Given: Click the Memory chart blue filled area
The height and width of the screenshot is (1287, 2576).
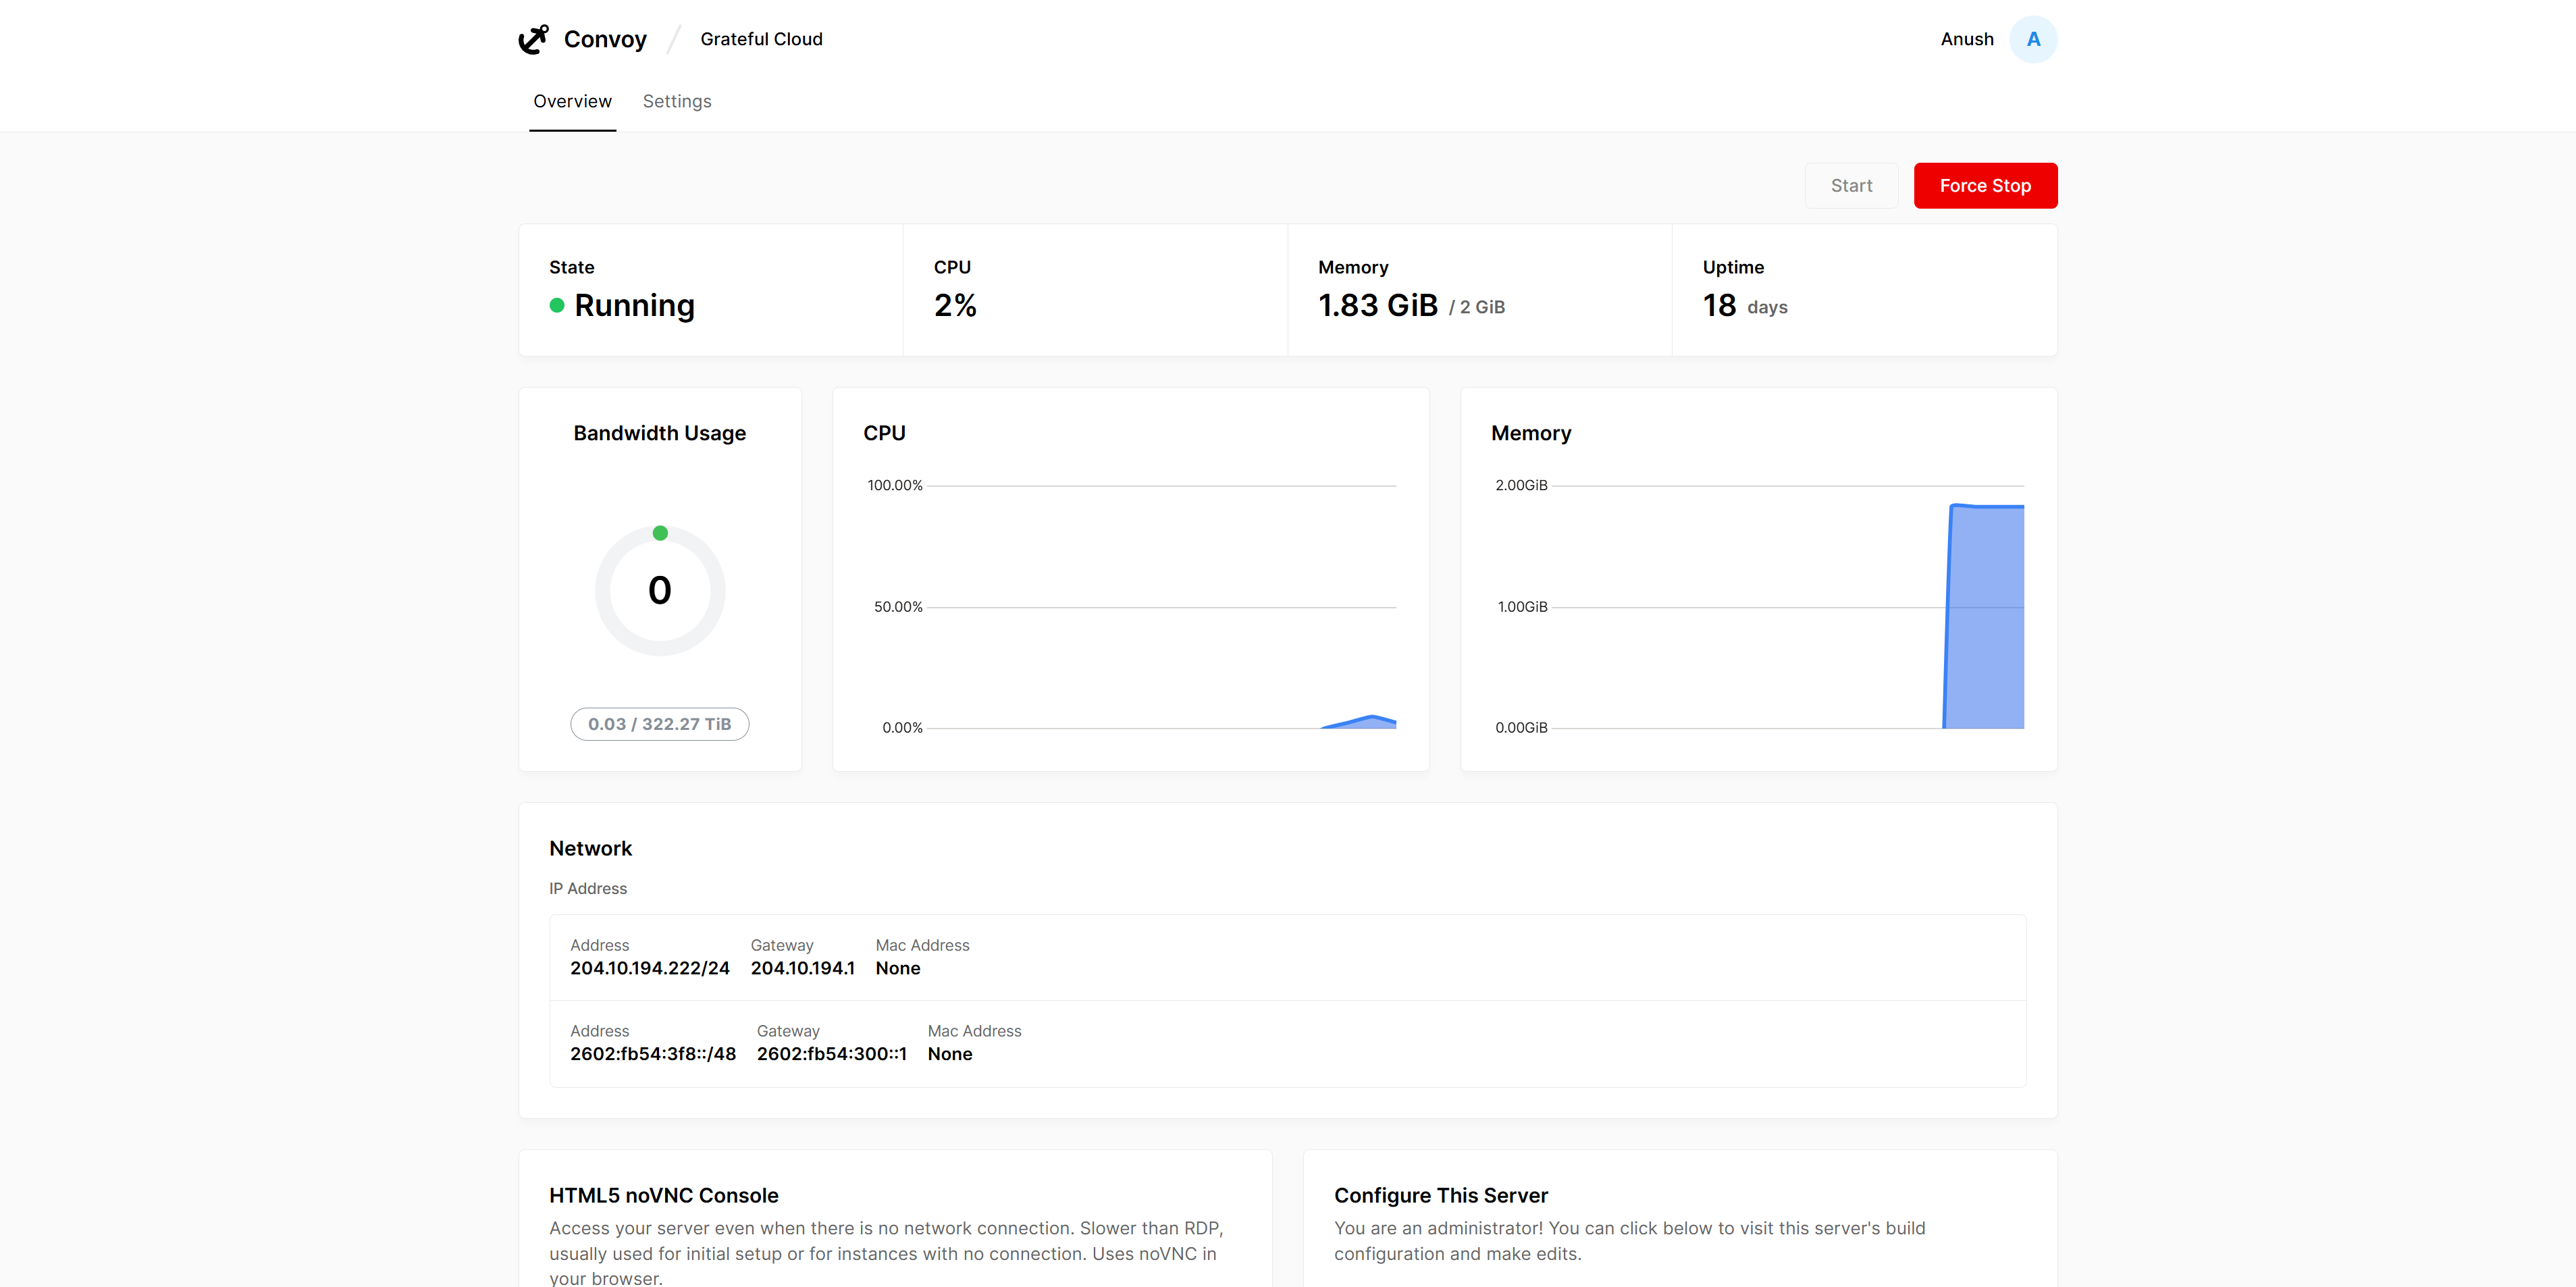Looking at the screenshot, I should [x=1984, y=617].
